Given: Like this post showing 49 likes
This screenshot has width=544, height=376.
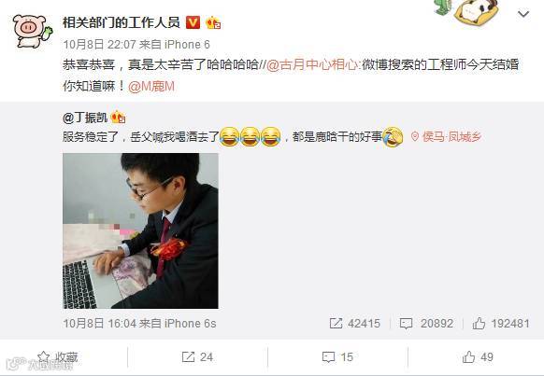Looking at the screenshot, I should 478,357.
